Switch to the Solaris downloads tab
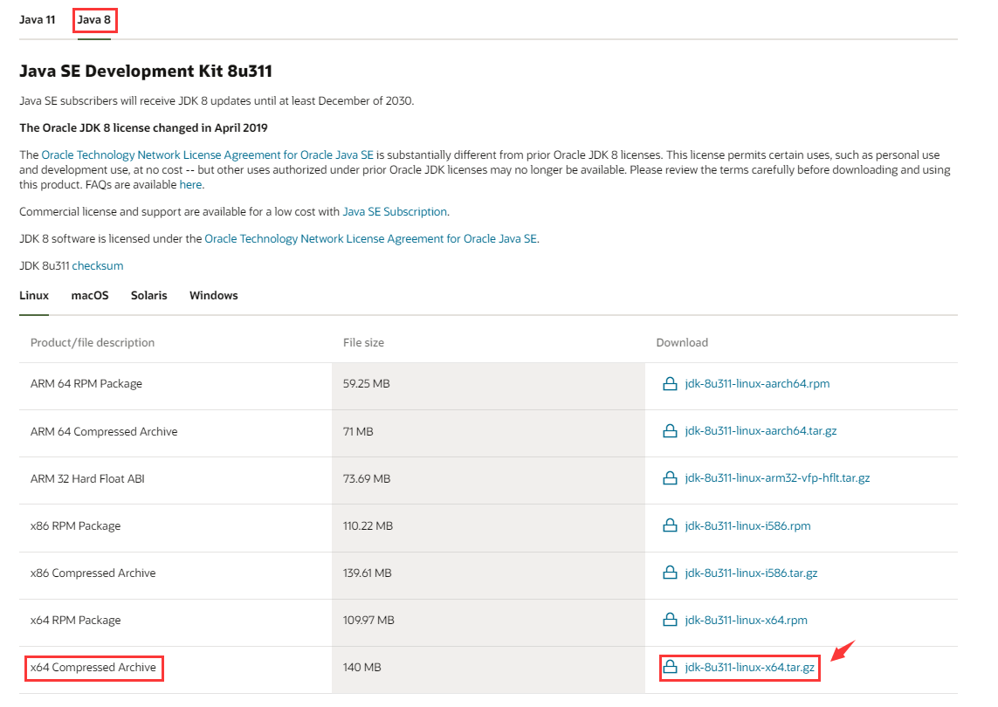The image size is (998, 707). point(149,295)
